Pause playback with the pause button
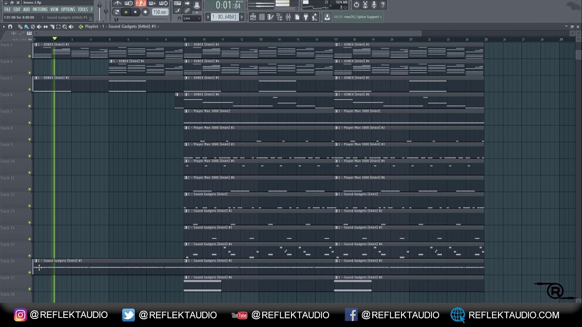Screen dimensions: 582x327 coord(126,12)
